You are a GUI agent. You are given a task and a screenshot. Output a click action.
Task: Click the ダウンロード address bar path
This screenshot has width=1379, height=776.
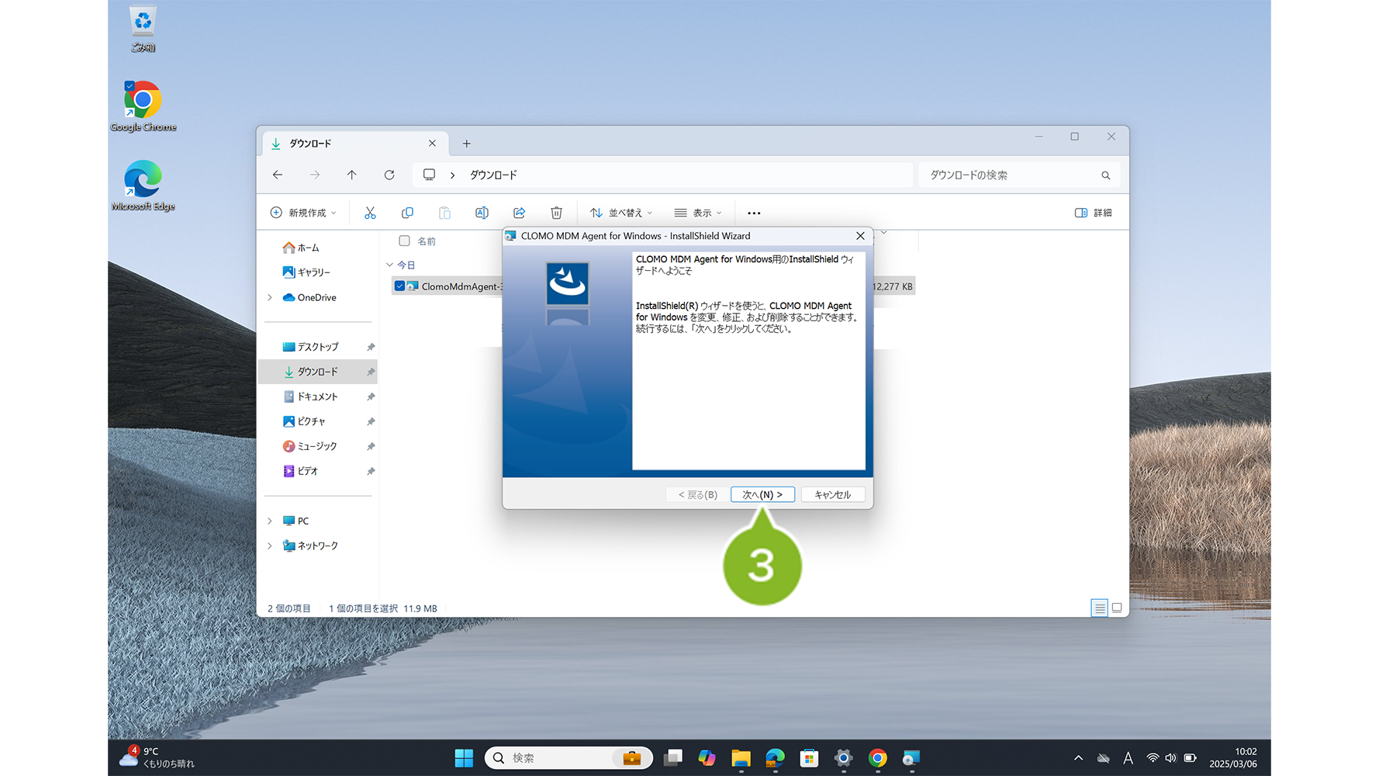click(x=493, y=175)
